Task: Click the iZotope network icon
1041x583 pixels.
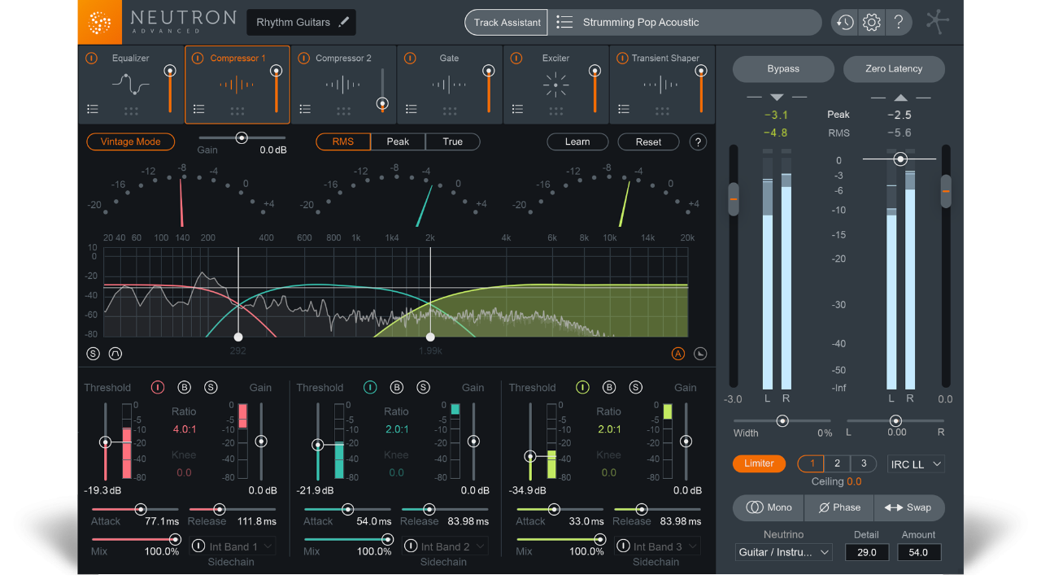Action: (x=937, y=22)
